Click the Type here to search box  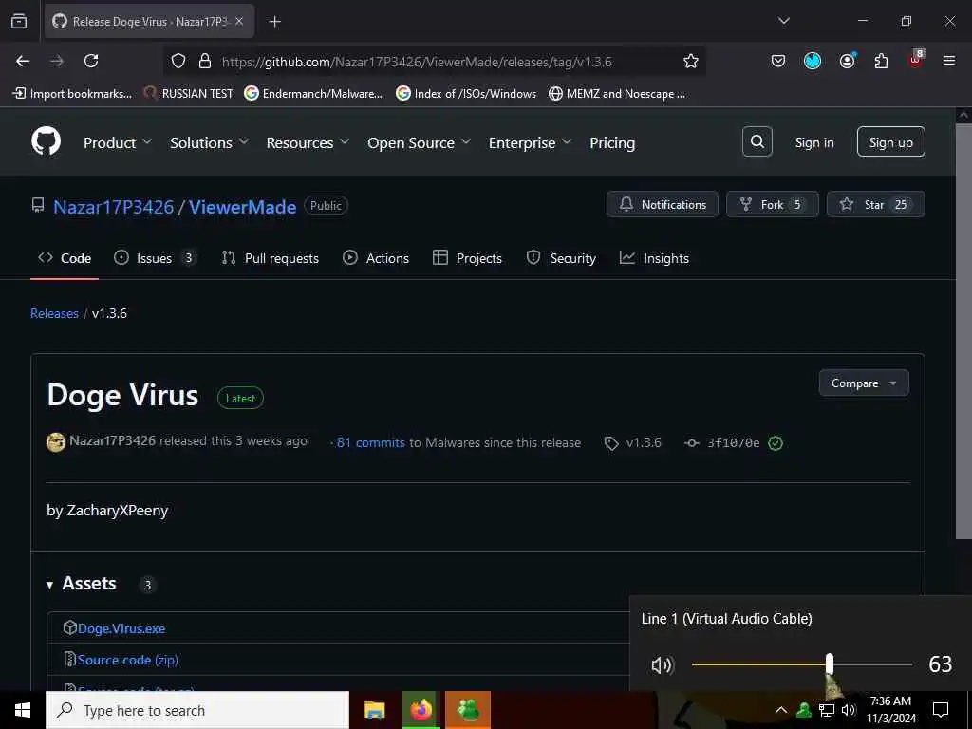(197, 710)
